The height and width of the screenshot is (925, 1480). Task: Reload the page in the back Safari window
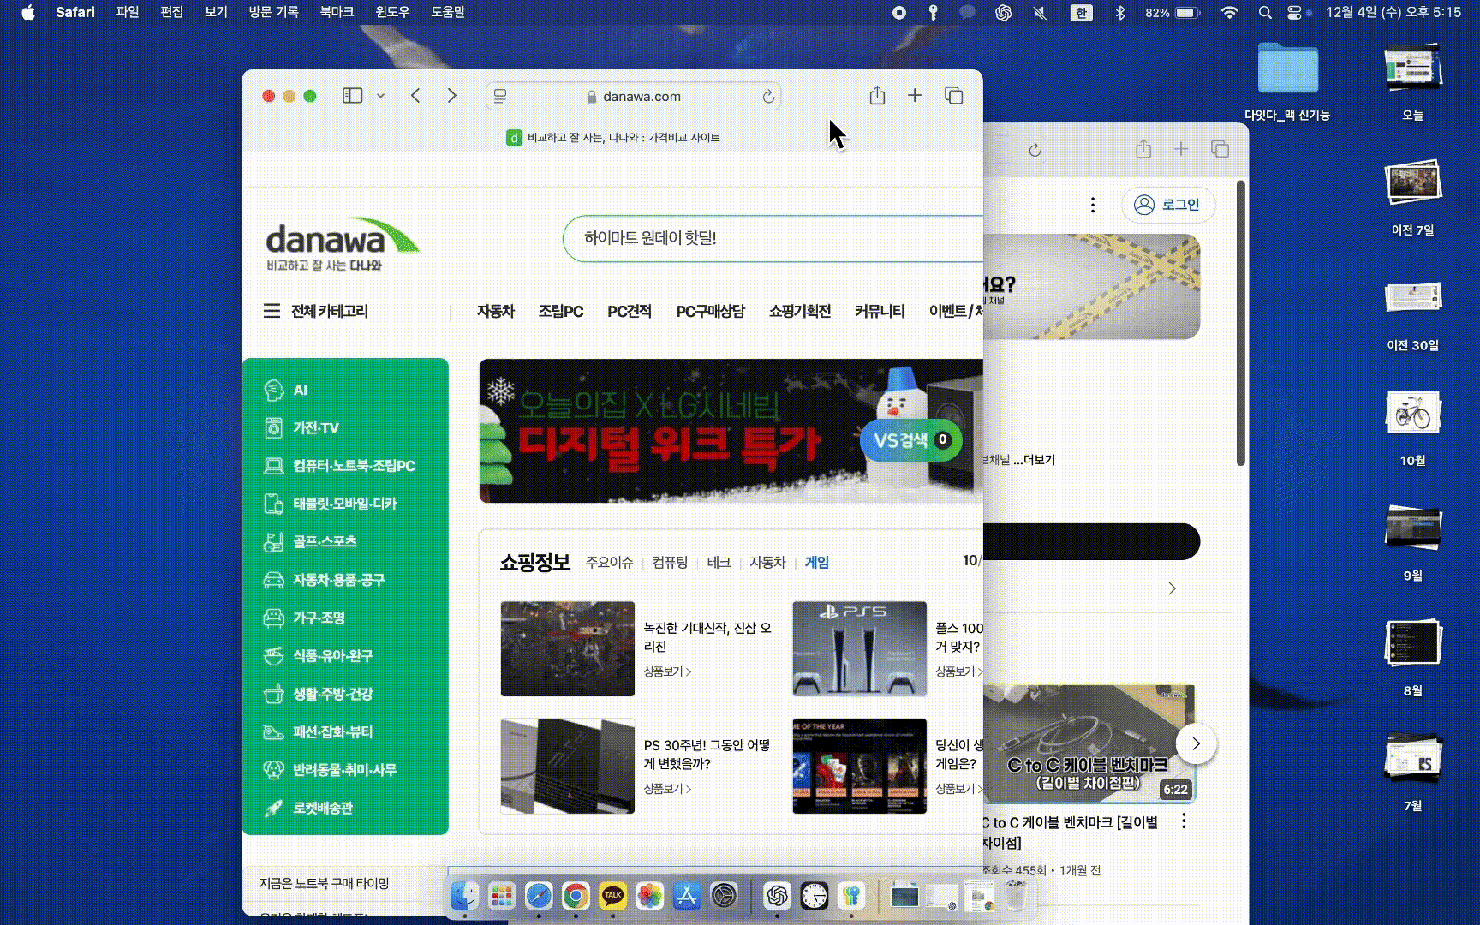pyautogui.click(x=1035, y=151)
